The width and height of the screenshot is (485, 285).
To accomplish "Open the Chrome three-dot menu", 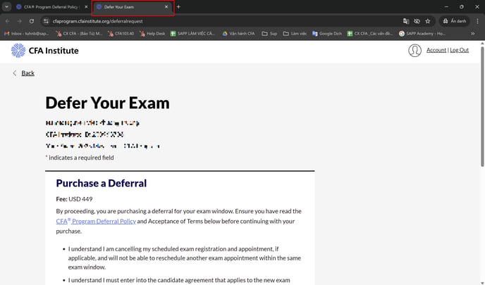I will point(477,21).
